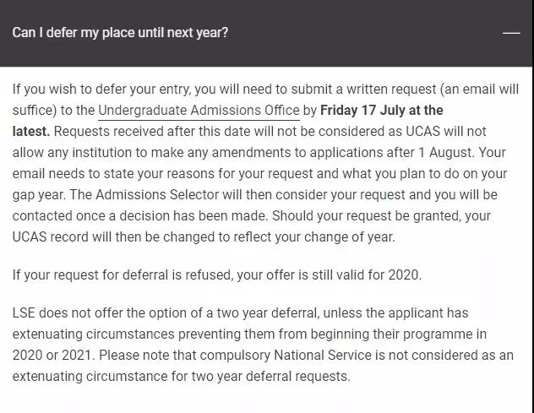Click the paragraph starting 'If you wish to defer'
Image resolution: width=534 pixels, height=413 pixels.
click(265, 163)
